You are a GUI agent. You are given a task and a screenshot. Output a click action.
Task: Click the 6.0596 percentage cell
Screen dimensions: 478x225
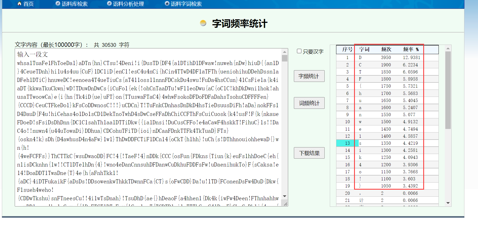pos(410,72)
